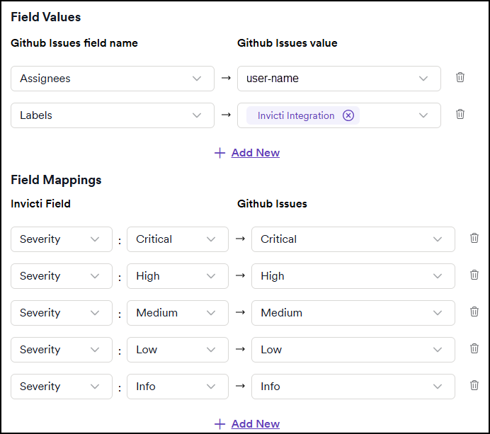Screen dimensions: 490x434
Task: Remove the Invicti Integration label tag
Action: click(348, 115)
